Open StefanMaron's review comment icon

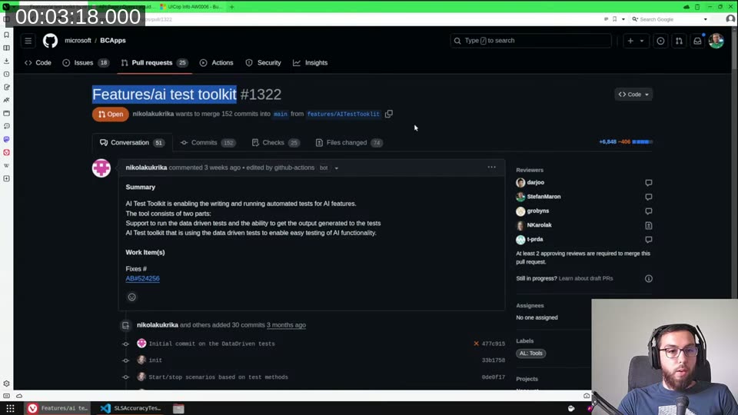click(649, 197)
